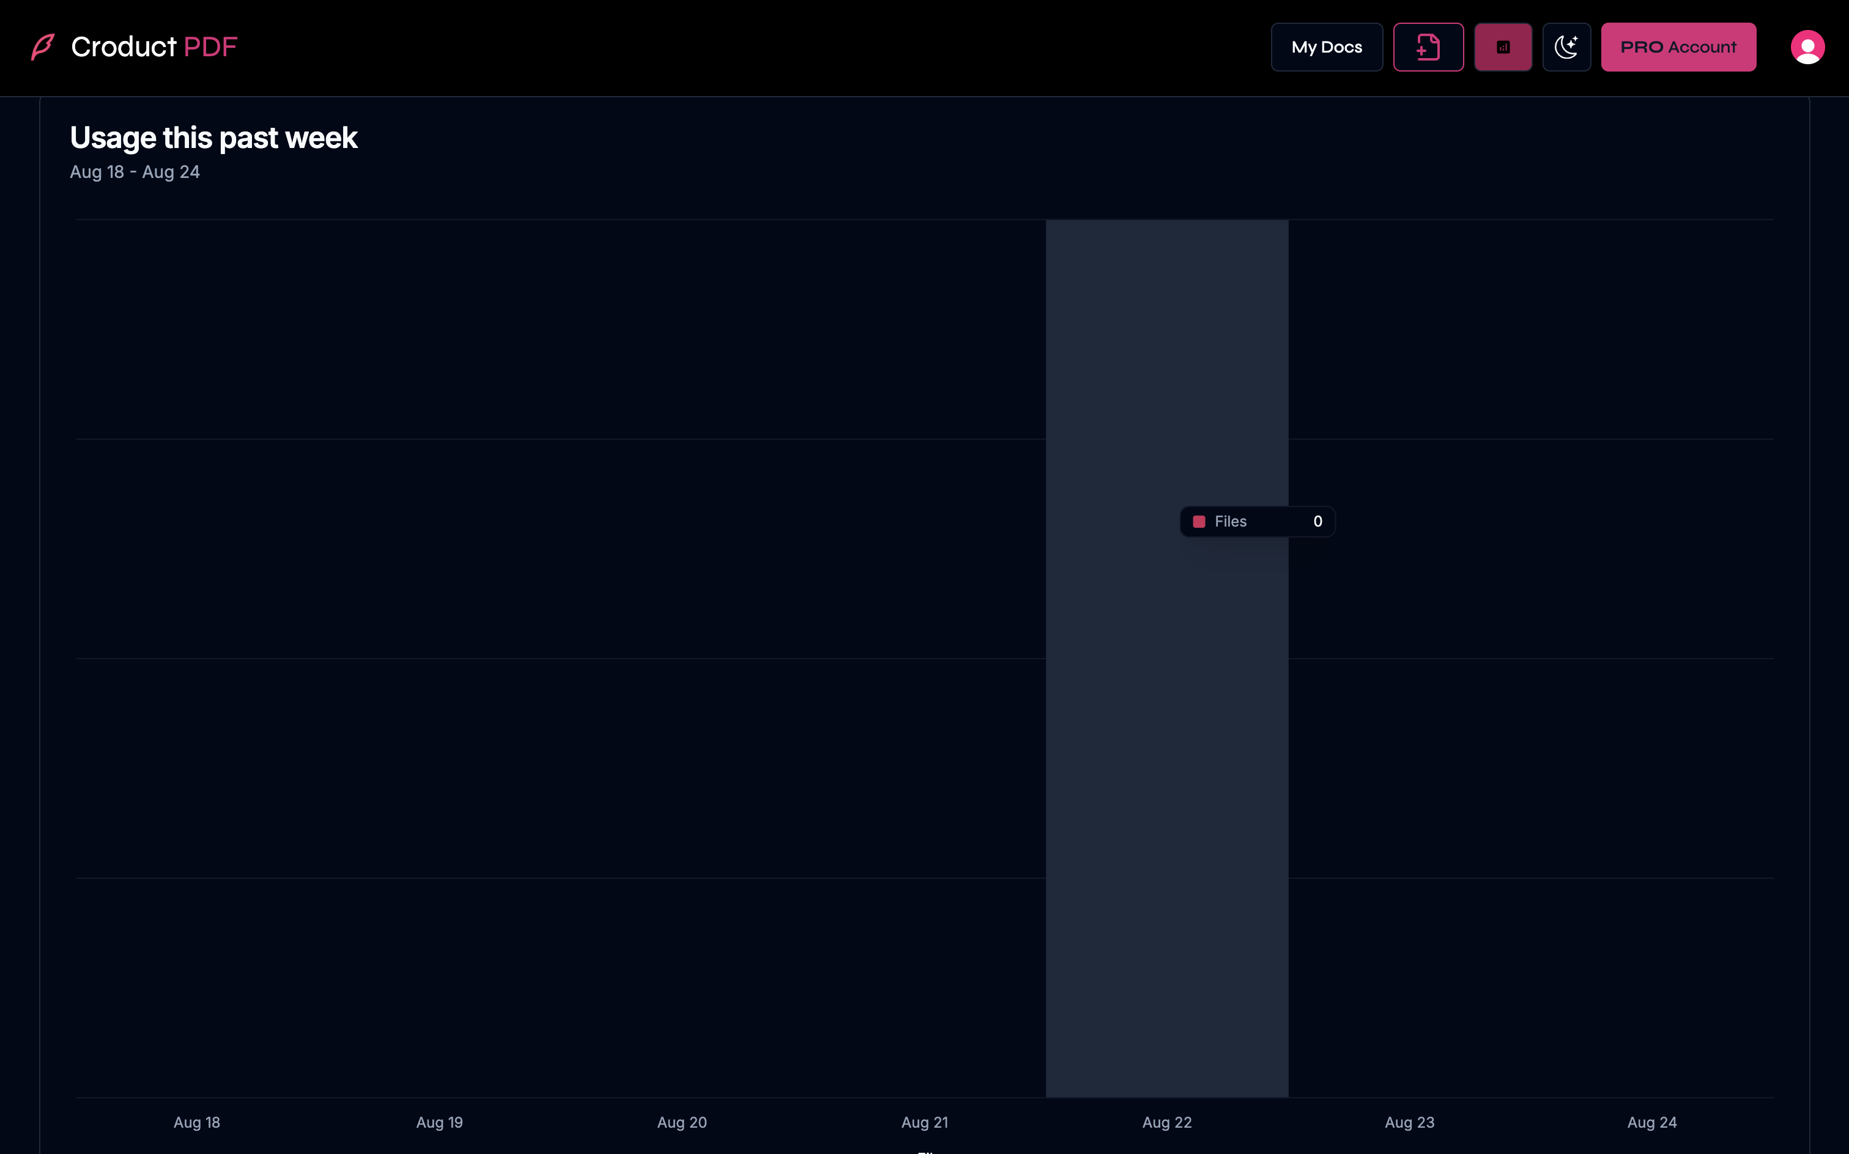
Task: Click the PRO Account button
Action: point(1678,47)
